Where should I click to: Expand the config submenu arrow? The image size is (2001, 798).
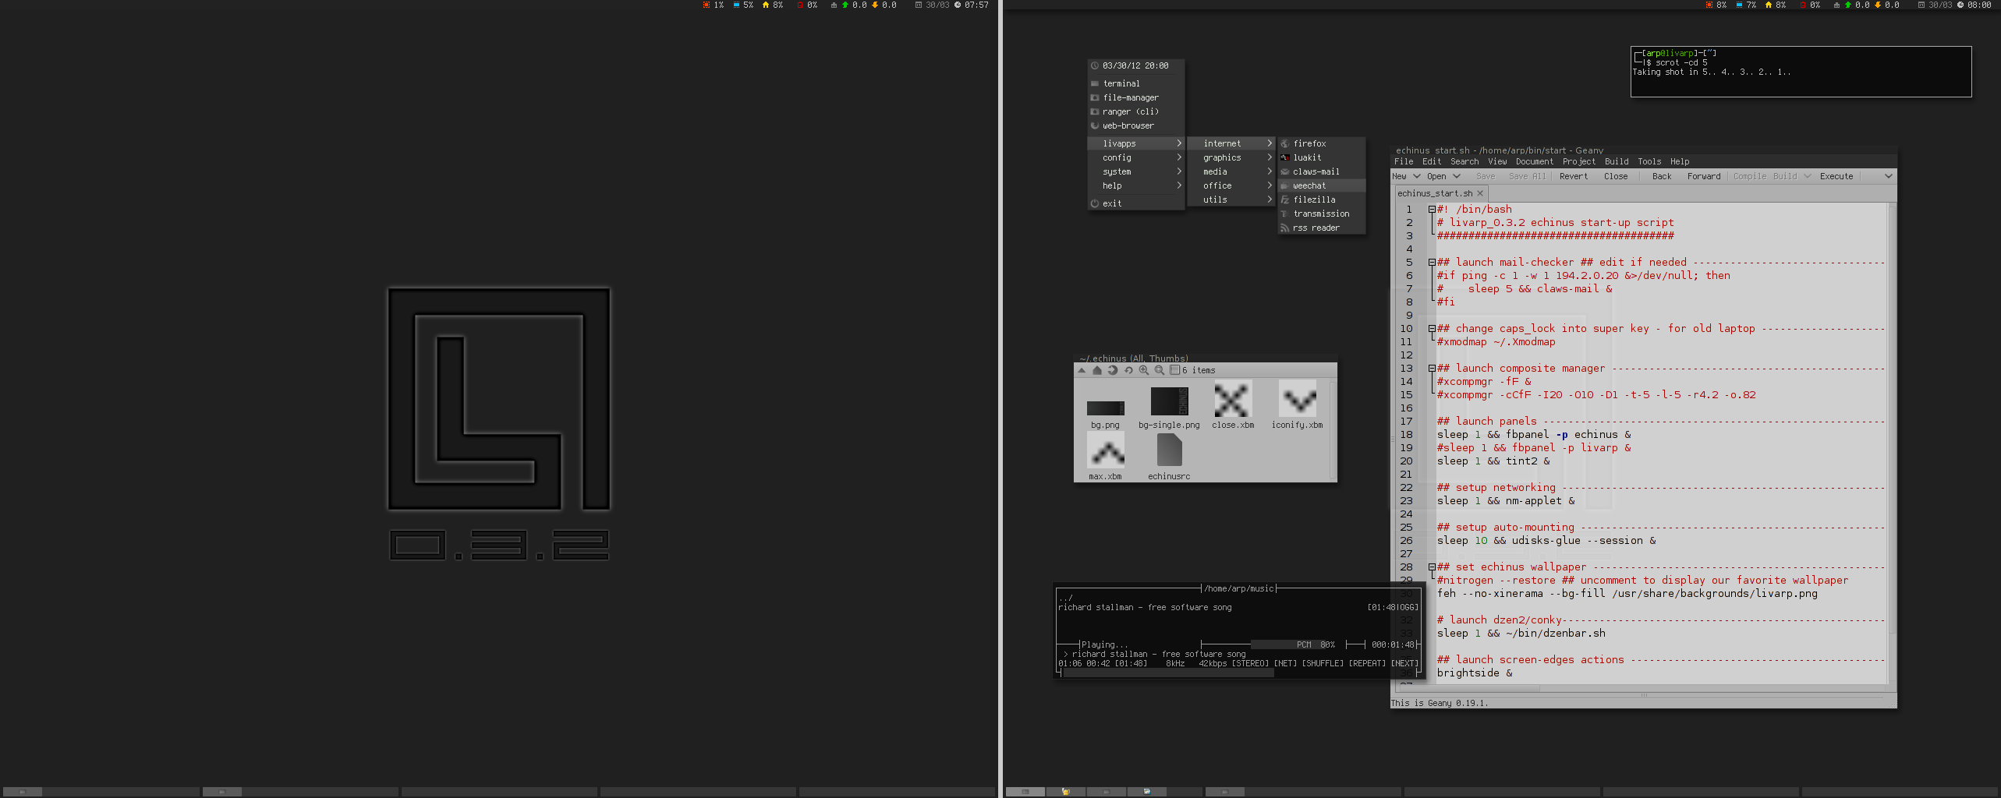point(1179,157)
